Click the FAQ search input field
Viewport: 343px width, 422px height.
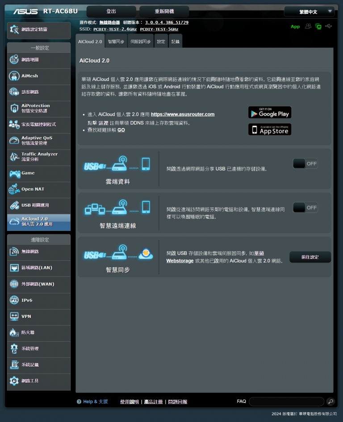[286, 401]
